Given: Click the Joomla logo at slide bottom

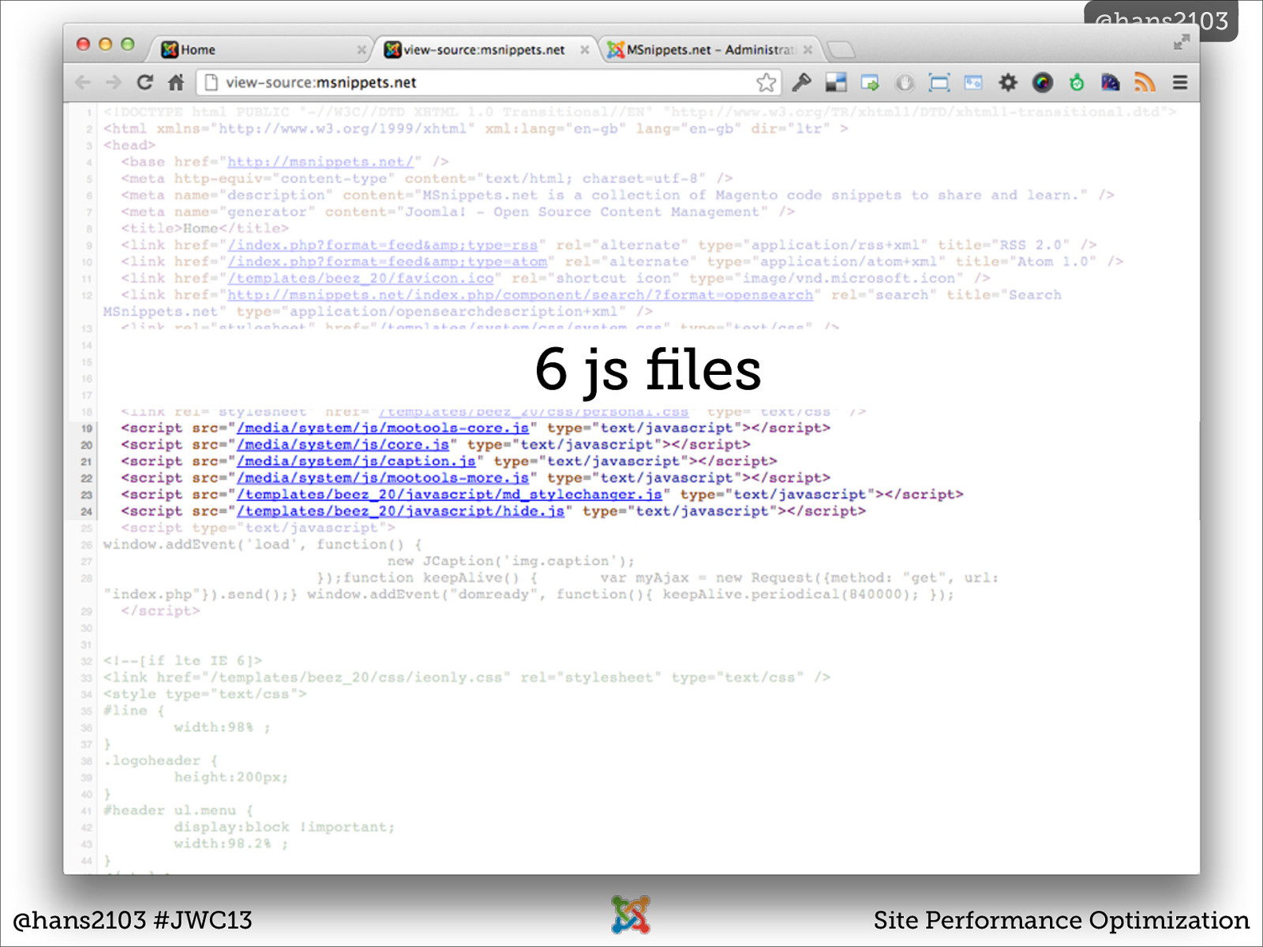Looking at the screenshot, I should point(631,915).
